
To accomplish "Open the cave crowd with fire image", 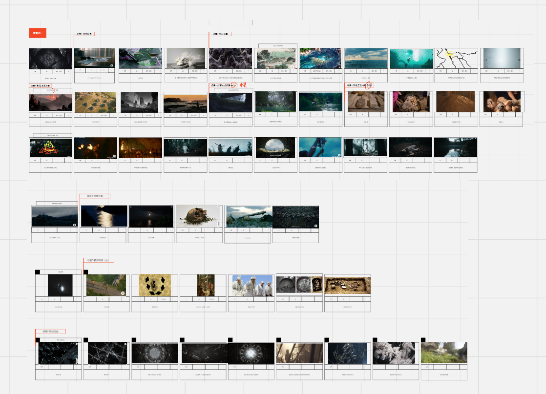I will [x=141, y=148].
